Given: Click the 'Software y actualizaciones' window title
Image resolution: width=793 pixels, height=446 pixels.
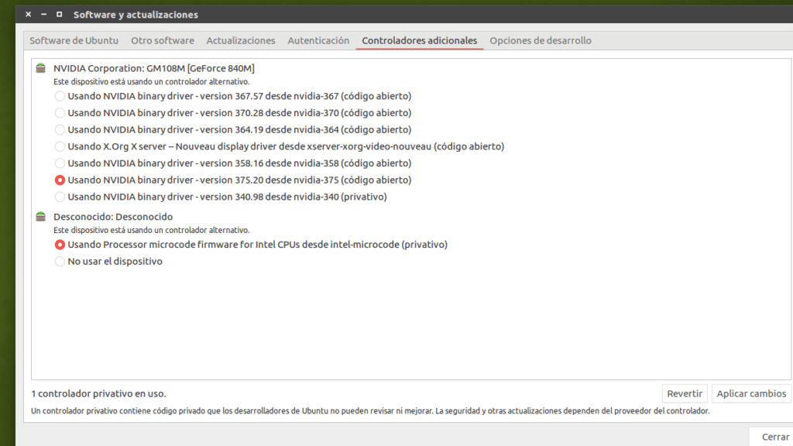Looking at the screenshot, I should click(x=136, y=15).
